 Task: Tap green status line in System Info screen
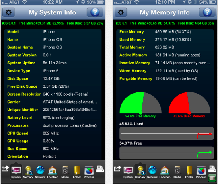[53, 23]
